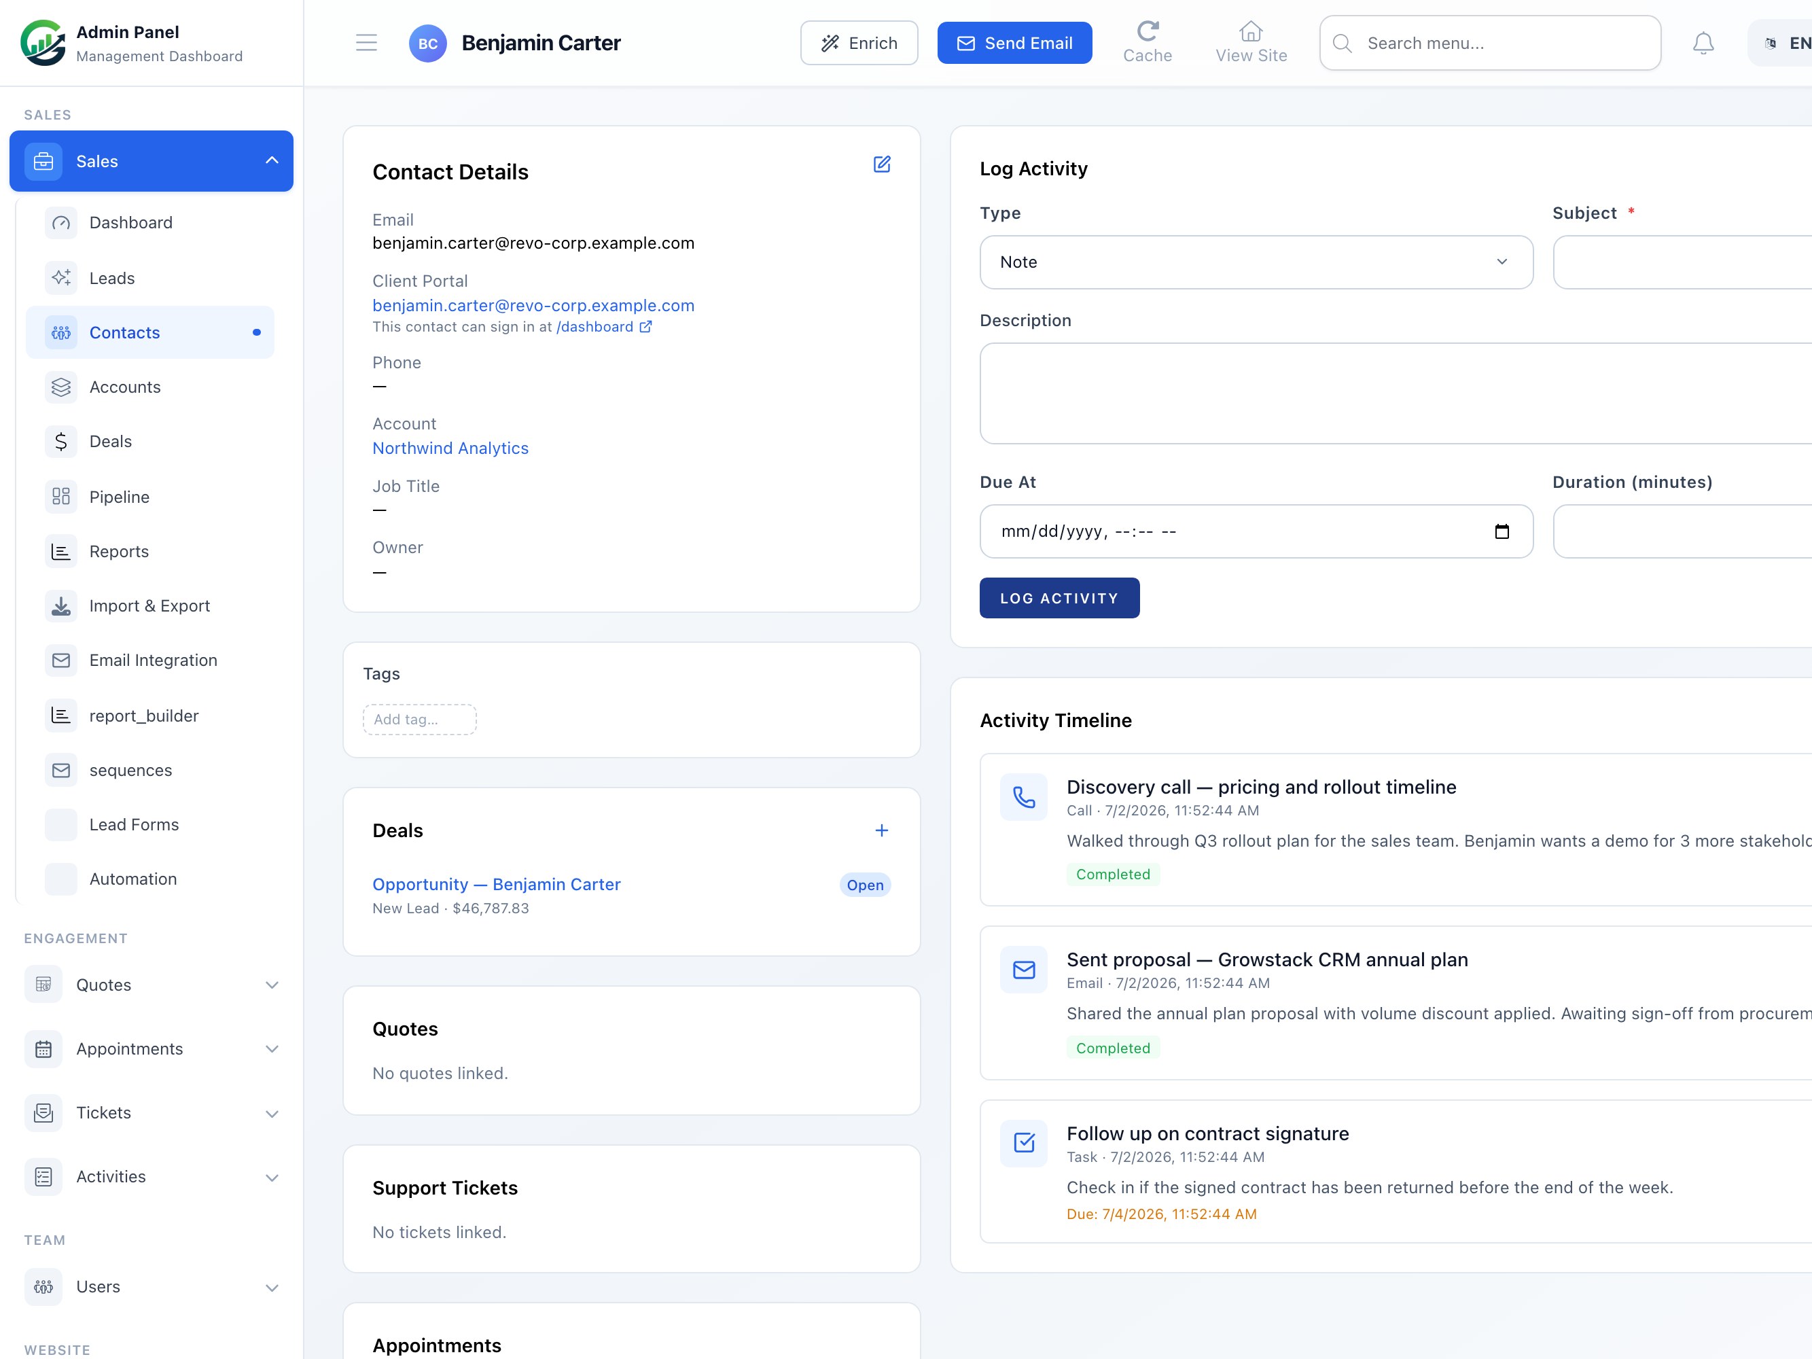1812x1359 pixels.
Task: Click external link icon beside /dashboard
Action: pos(645,326)
